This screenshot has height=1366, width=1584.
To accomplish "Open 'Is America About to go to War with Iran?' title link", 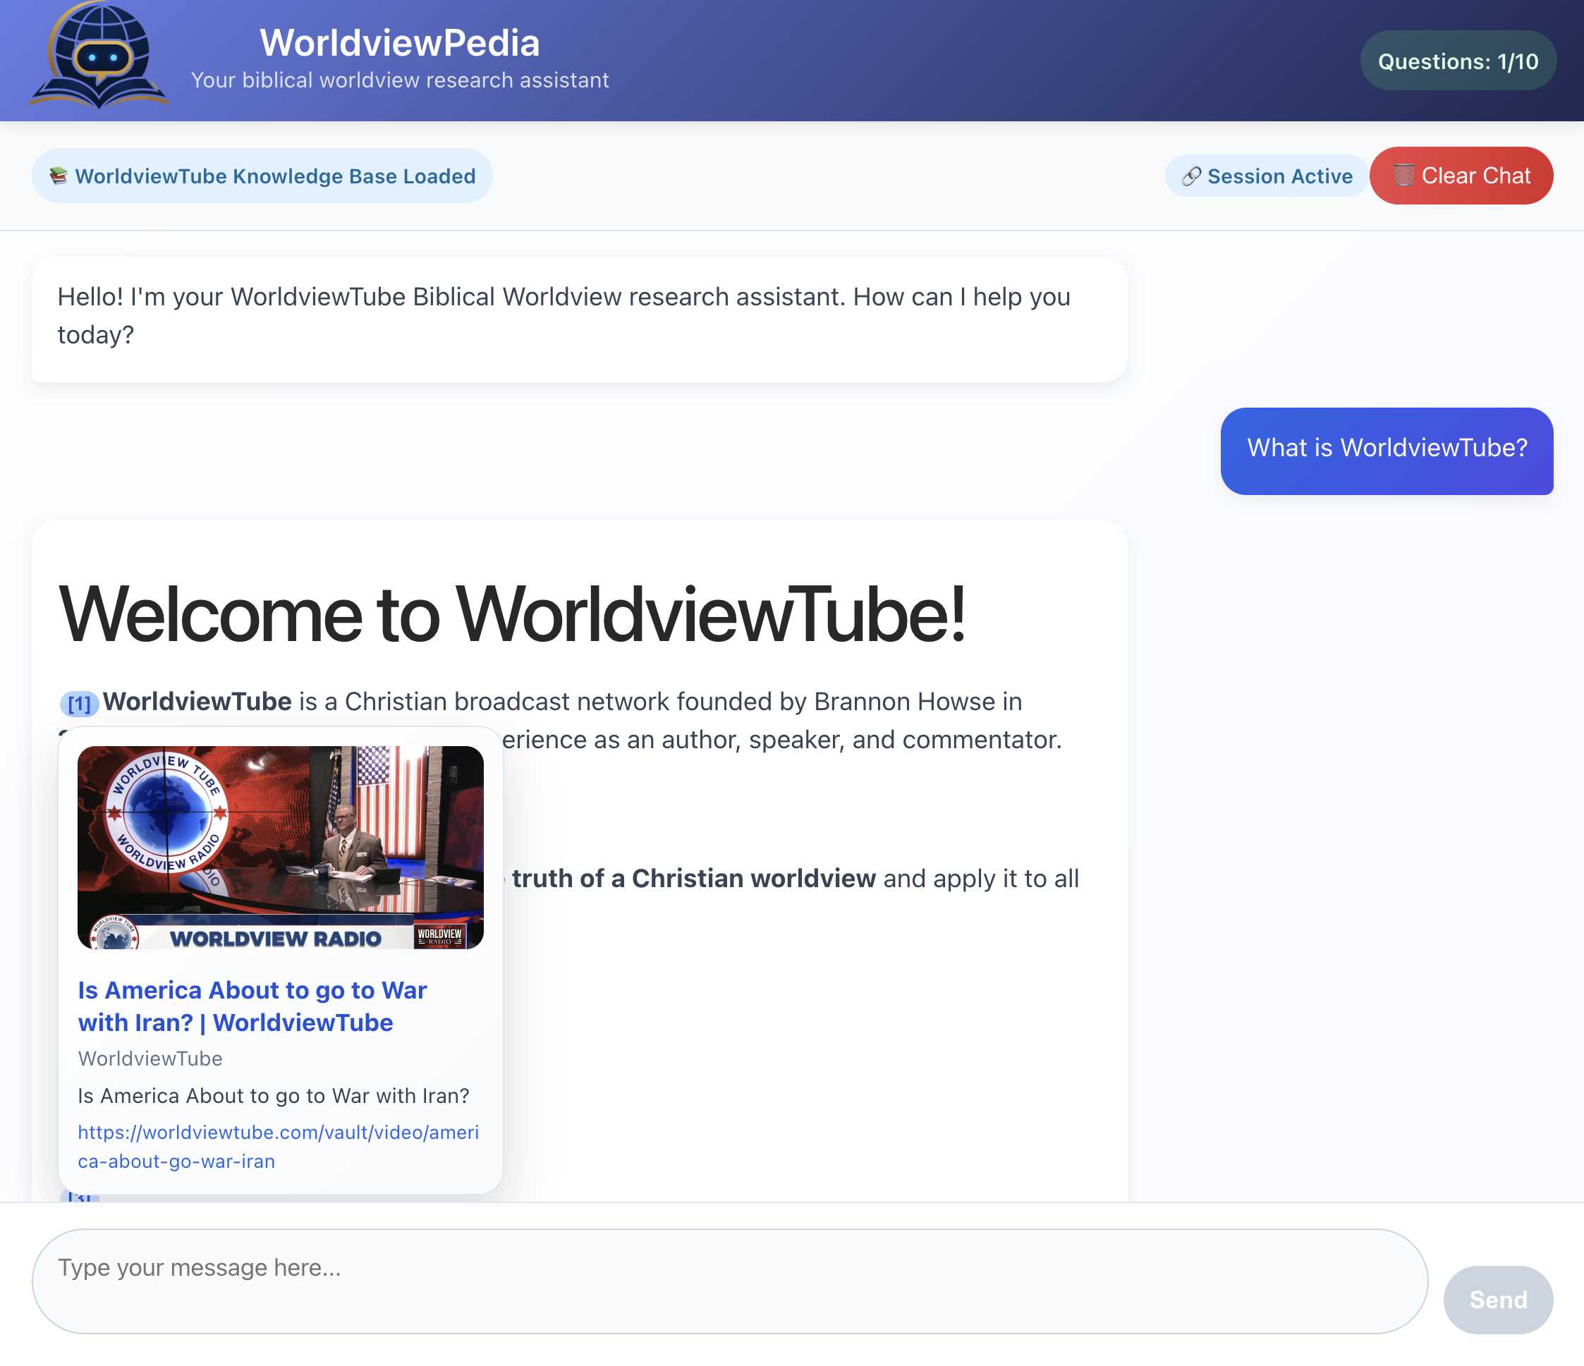I will (252, 1006).
